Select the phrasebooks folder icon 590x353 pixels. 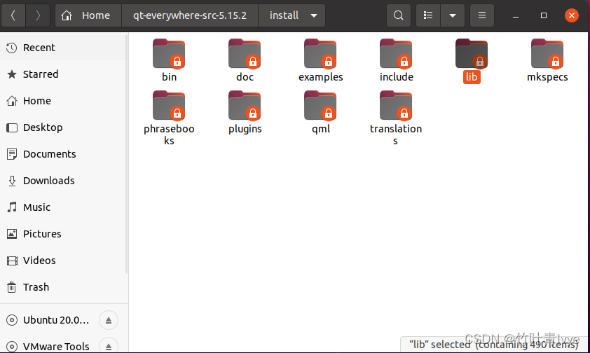click(x=169, y=106)
